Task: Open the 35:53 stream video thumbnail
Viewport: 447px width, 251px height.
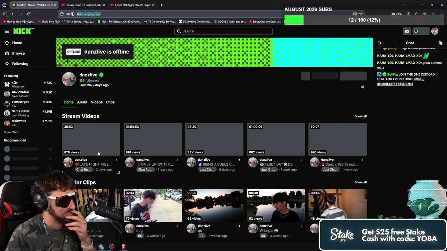Action: [91, 139]
